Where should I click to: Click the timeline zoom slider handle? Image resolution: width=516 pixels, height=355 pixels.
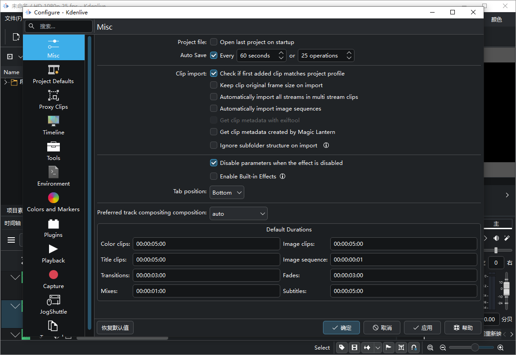475,347
